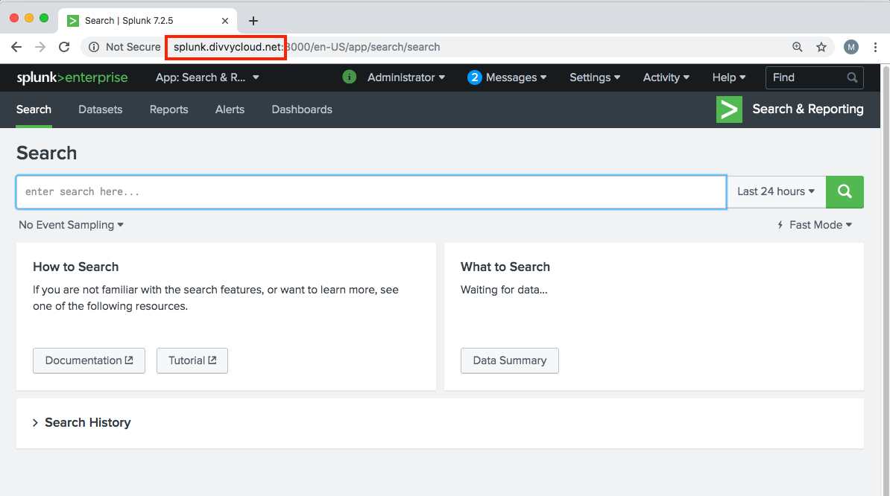The width and height of the screenshot is (890, 496).
Task: Click the Not Secure info icon
Action: pyautogui.click(x=94, y=47)
